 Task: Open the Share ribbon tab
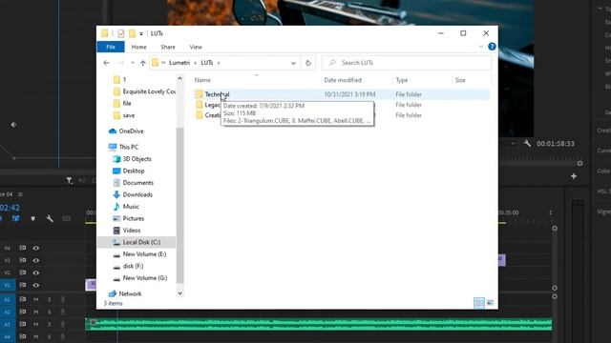coord(168,47)
